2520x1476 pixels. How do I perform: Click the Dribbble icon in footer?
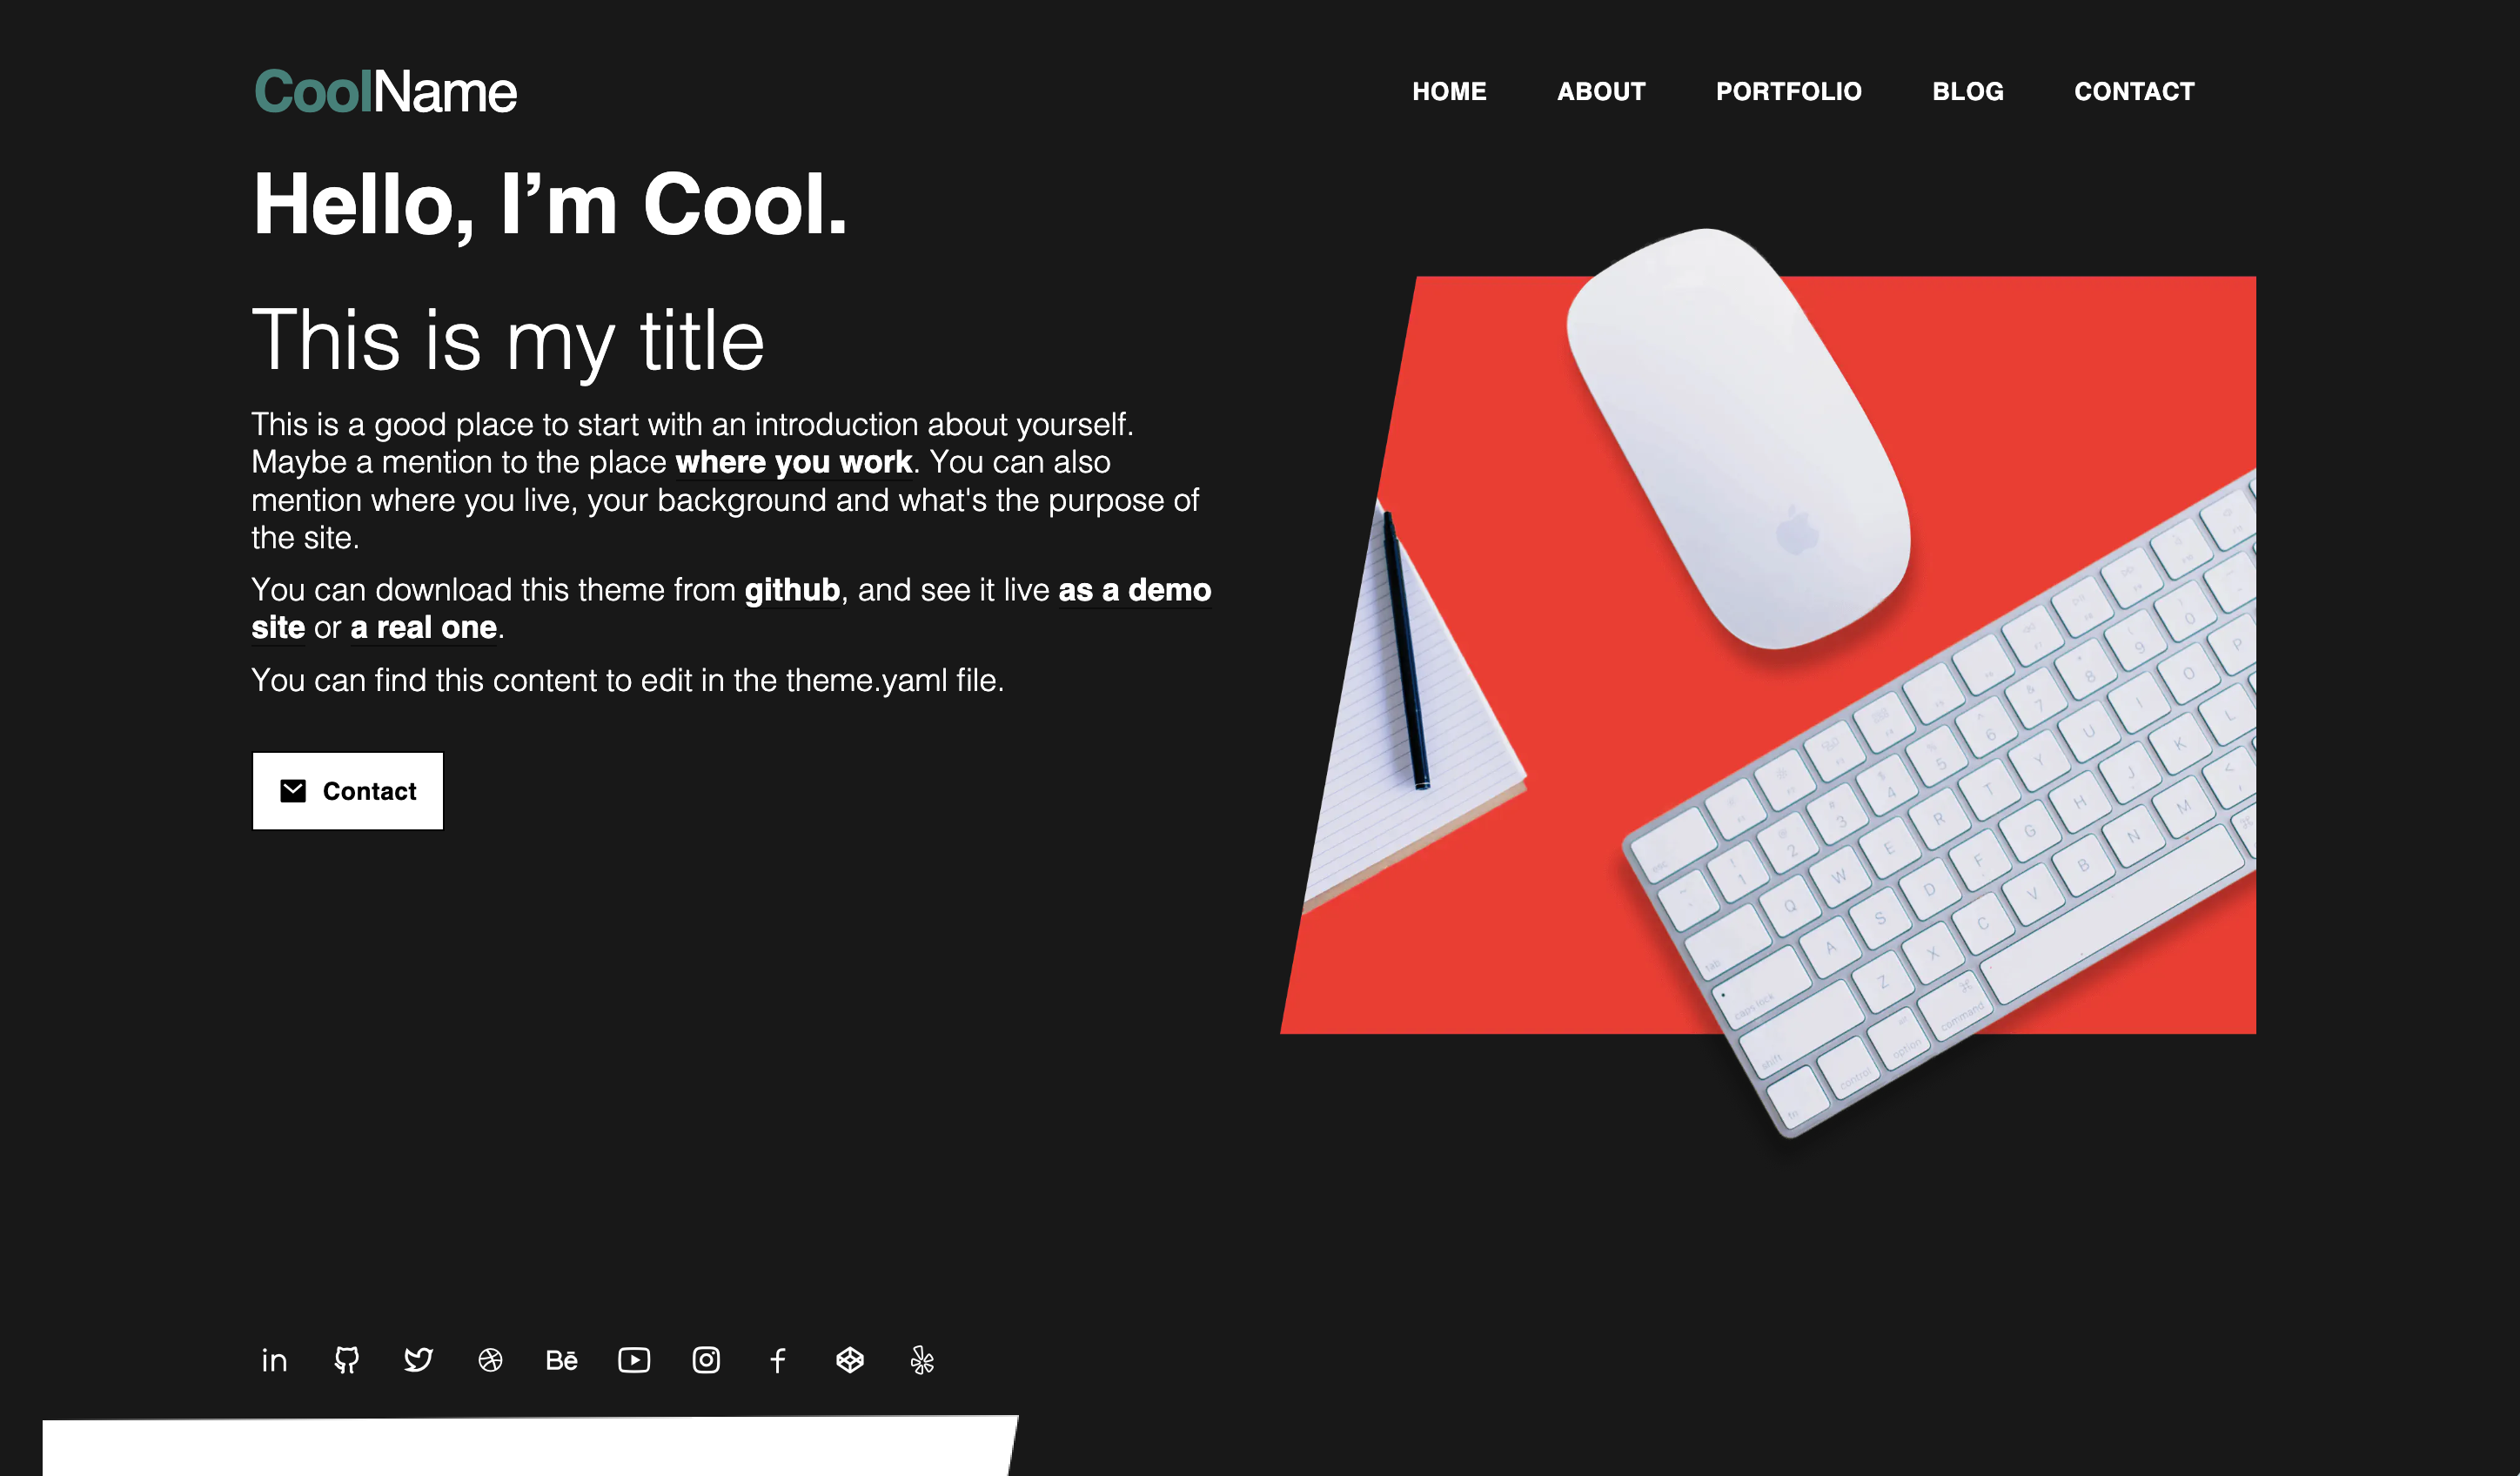pyautogui.click(x=490, y=1360)
